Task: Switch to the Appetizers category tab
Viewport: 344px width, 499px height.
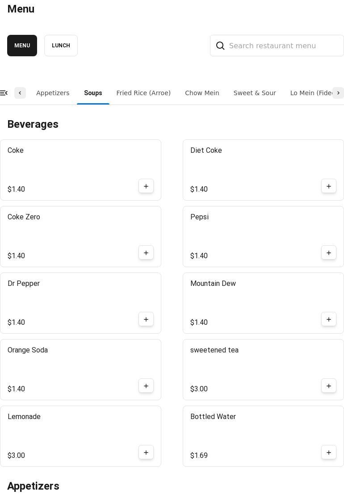Action: click(53, 93)
